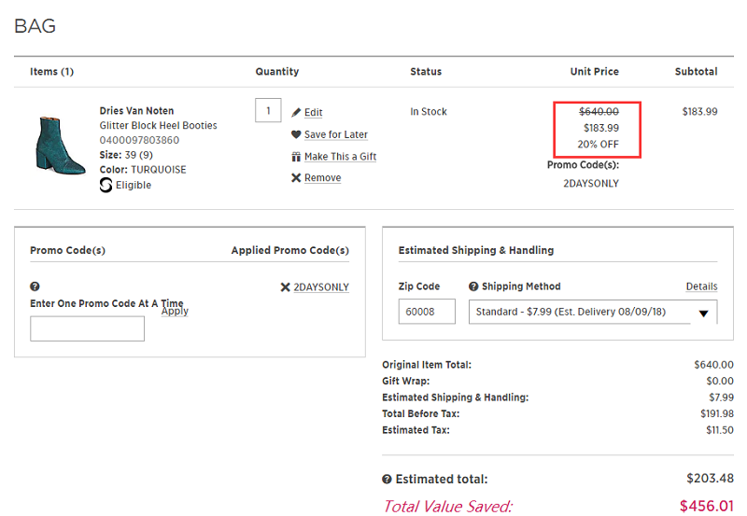Image resolution: width=747 pixels, height=516 pixels.
Task: Focus the promo code entry box
Action: pos(87,328)
